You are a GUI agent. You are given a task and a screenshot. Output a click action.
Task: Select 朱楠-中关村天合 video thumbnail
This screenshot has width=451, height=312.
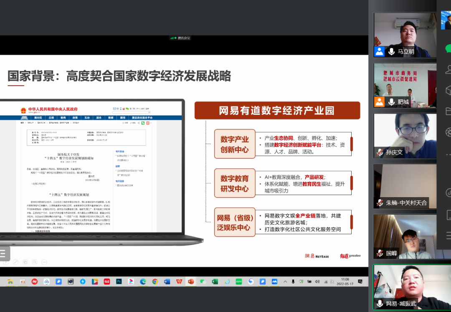click(x=405, y=186)
